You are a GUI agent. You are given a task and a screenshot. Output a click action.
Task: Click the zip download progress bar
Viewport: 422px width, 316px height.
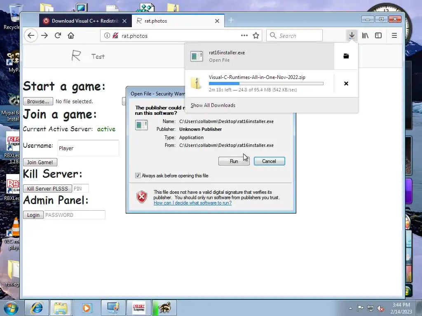(x=266, y=84)
